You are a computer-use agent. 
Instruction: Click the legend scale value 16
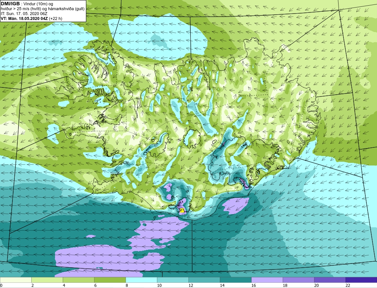coord(253,285)
